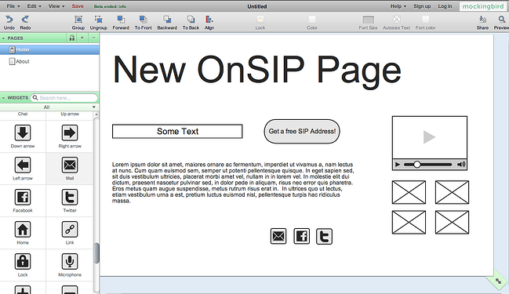Click the video progress slider knob
Image resolution: width=509 pixels, height=294 pixels.
(417, 165)
